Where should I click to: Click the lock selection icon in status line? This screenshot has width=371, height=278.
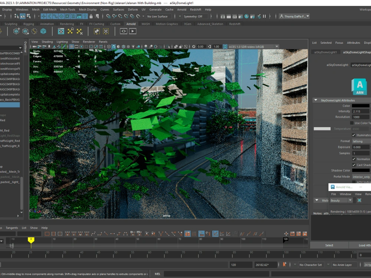(x=91, y=16)
